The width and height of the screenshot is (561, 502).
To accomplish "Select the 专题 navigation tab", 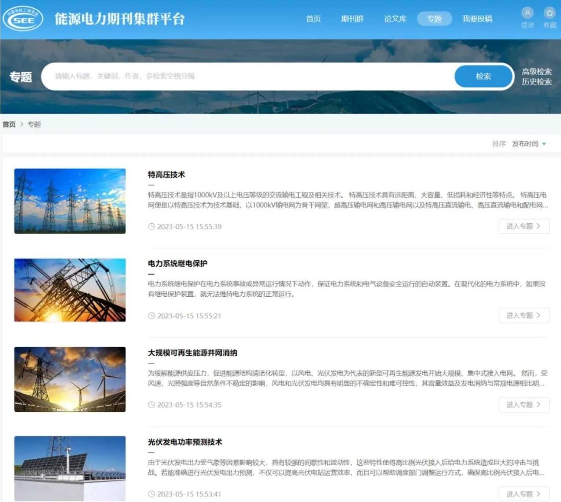I will (x=434, y=19).
